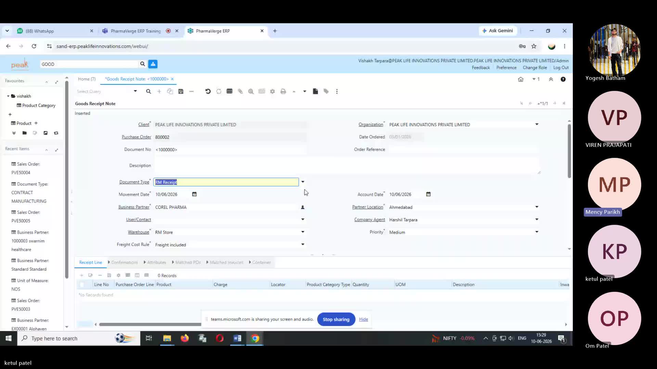Screen dimensions: 657x369
Task: Open Attachment paperclip icon
Action: click(240, 91)
